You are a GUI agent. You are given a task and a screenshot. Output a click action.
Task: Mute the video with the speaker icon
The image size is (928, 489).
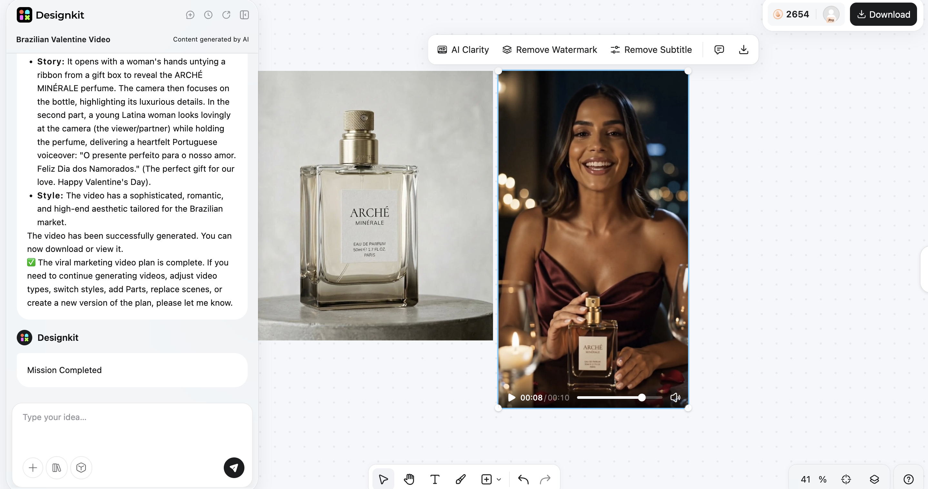point(675,398)
